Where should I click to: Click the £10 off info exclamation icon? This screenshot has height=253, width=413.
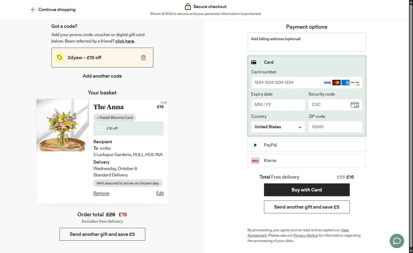[x=99, y=128]
